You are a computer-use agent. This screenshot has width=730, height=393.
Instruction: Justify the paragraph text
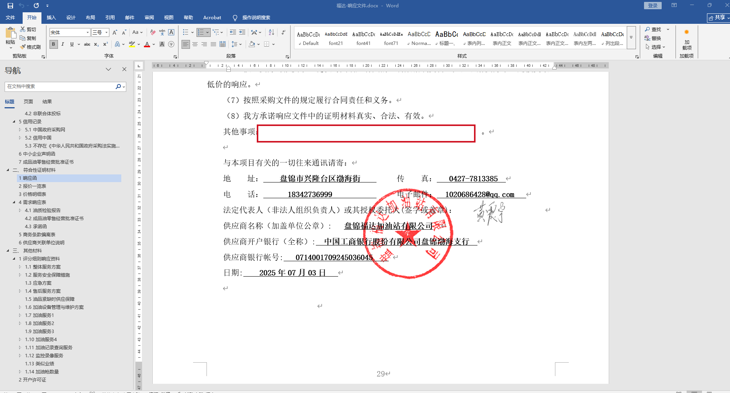pyautogui.click(x=213, y=44)
